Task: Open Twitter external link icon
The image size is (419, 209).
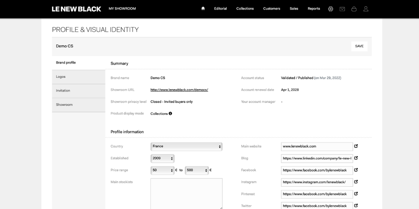Action: 356,206
